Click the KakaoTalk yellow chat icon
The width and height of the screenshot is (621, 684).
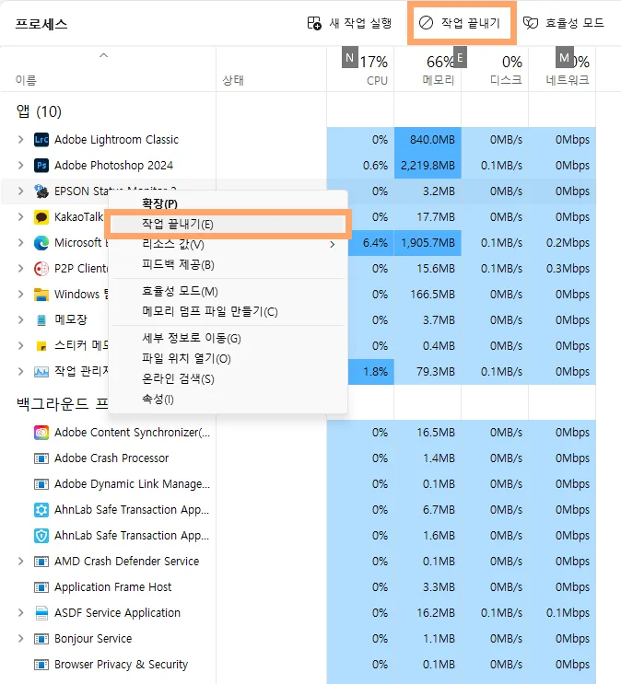(41, 217)
